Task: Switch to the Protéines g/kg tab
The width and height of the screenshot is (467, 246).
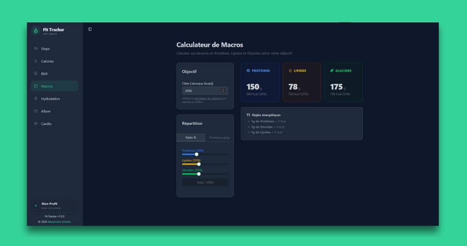Action: click(219, 138)
